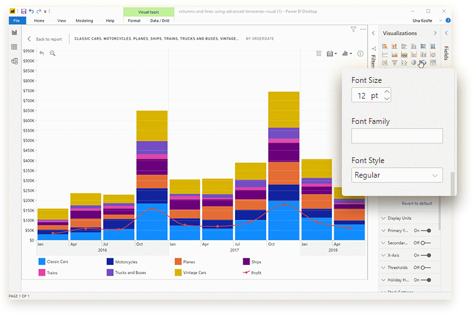Click the filter funnel icon on visual
The image size is (474, 316).
pos(353,29)
